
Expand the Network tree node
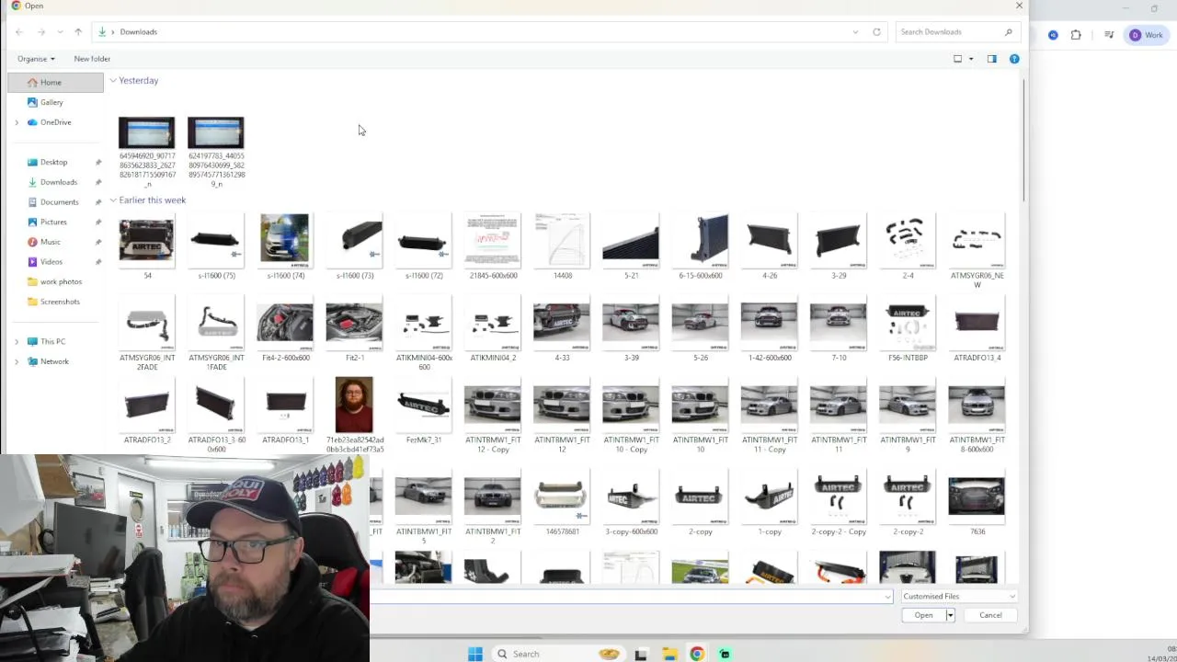pos(17,361)
